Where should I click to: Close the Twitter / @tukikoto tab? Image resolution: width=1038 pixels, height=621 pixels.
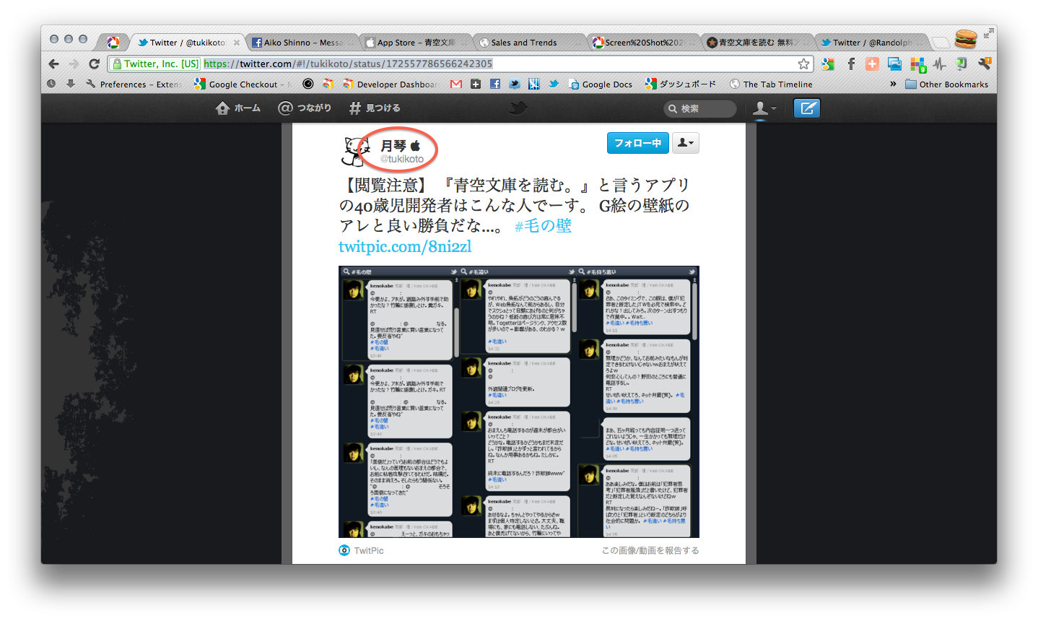point(236,43)
